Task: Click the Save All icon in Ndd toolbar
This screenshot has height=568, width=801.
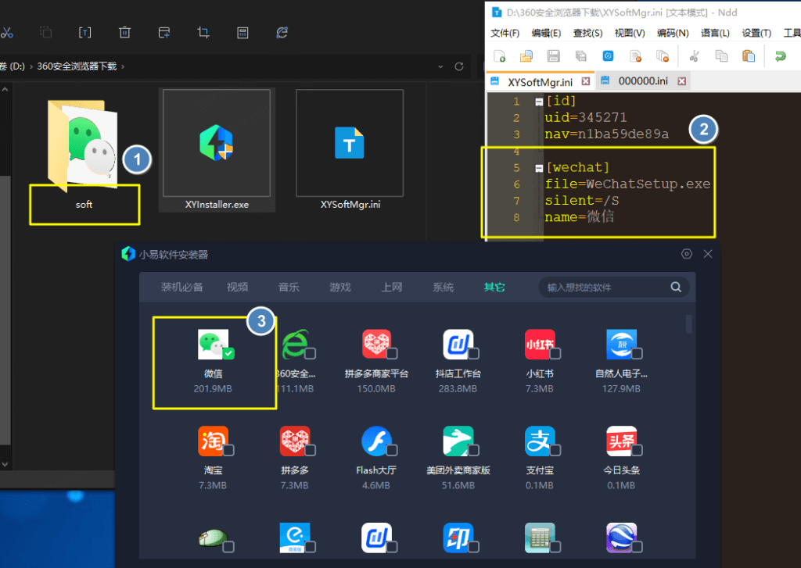Action: [x=581, y=56]
